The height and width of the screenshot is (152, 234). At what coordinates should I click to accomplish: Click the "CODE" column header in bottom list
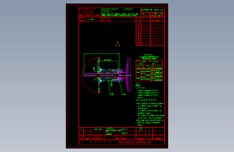(x=87, y=139)
